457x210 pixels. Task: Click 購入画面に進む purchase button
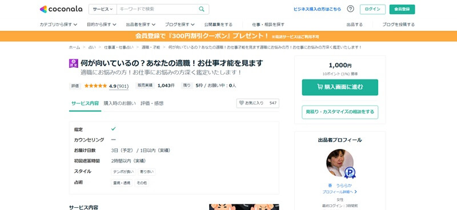pos(340,87)
